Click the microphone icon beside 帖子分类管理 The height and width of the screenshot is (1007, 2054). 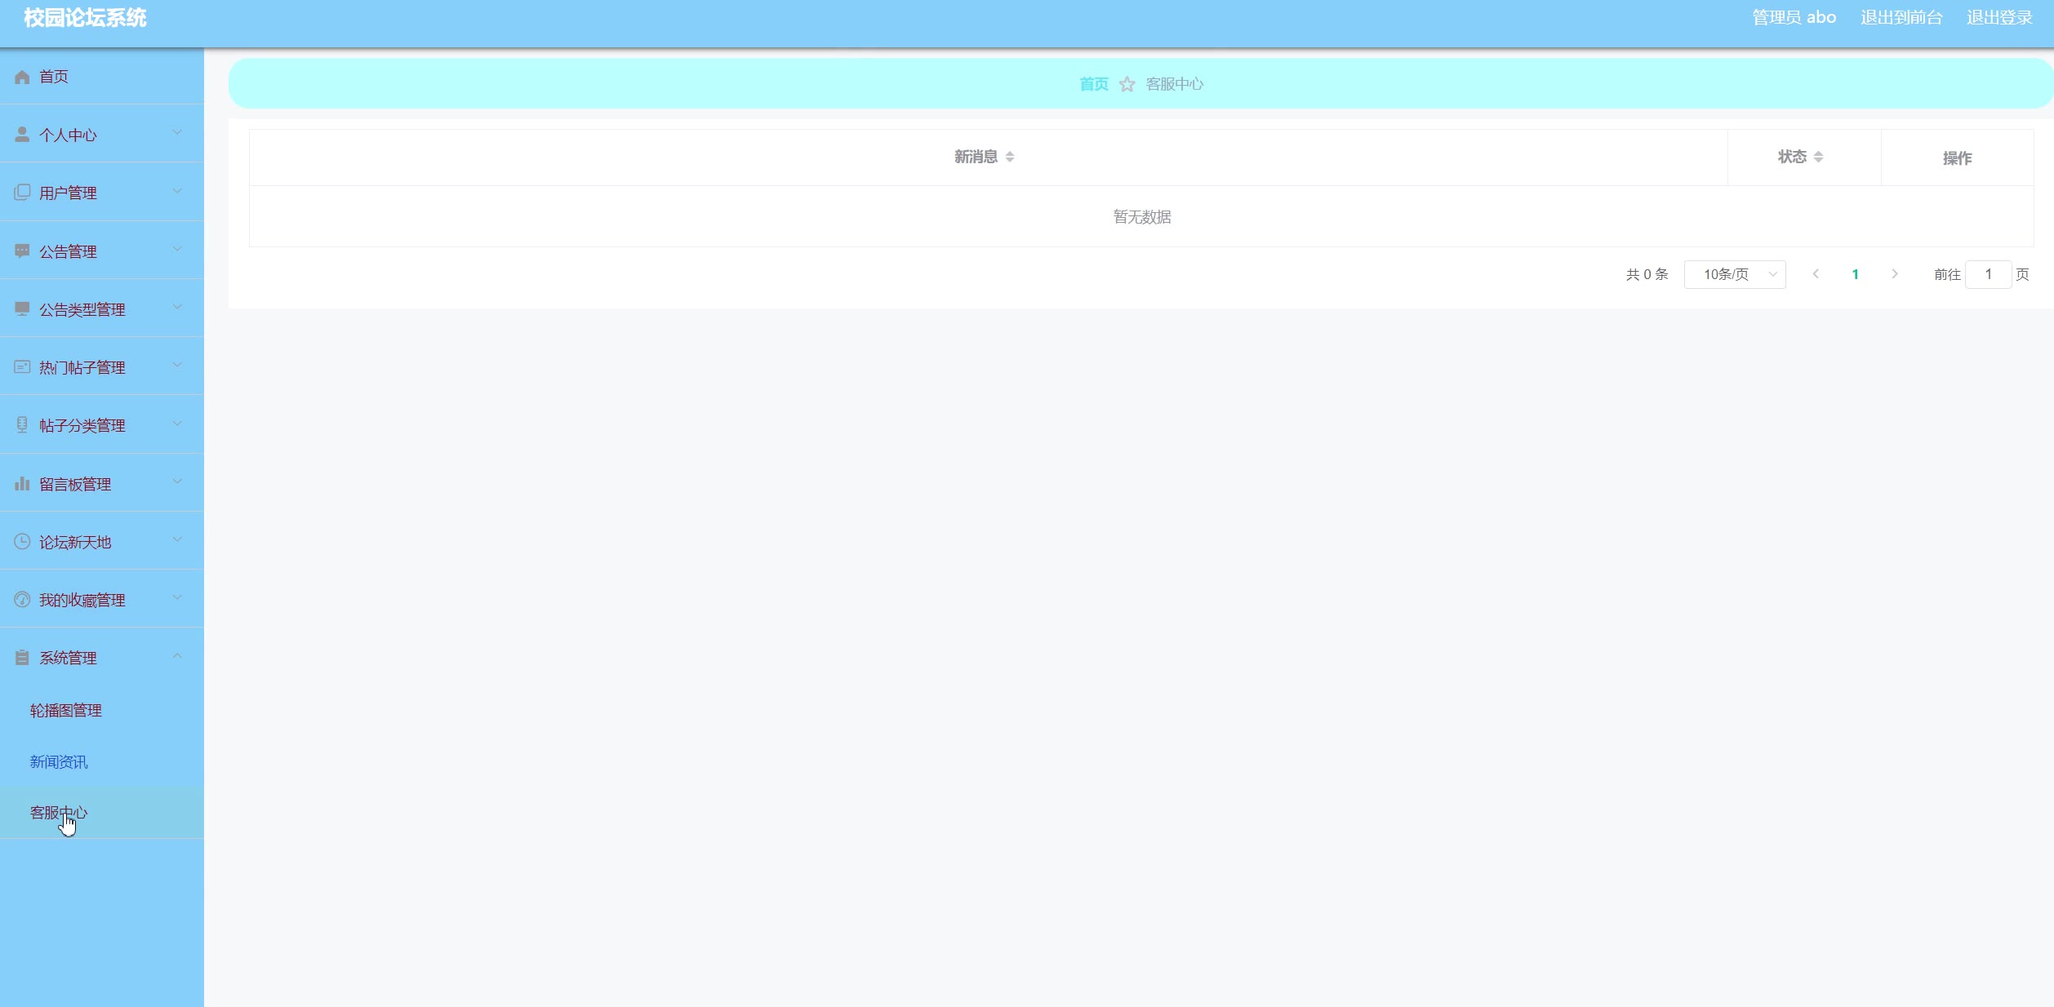tap(22, 425)
